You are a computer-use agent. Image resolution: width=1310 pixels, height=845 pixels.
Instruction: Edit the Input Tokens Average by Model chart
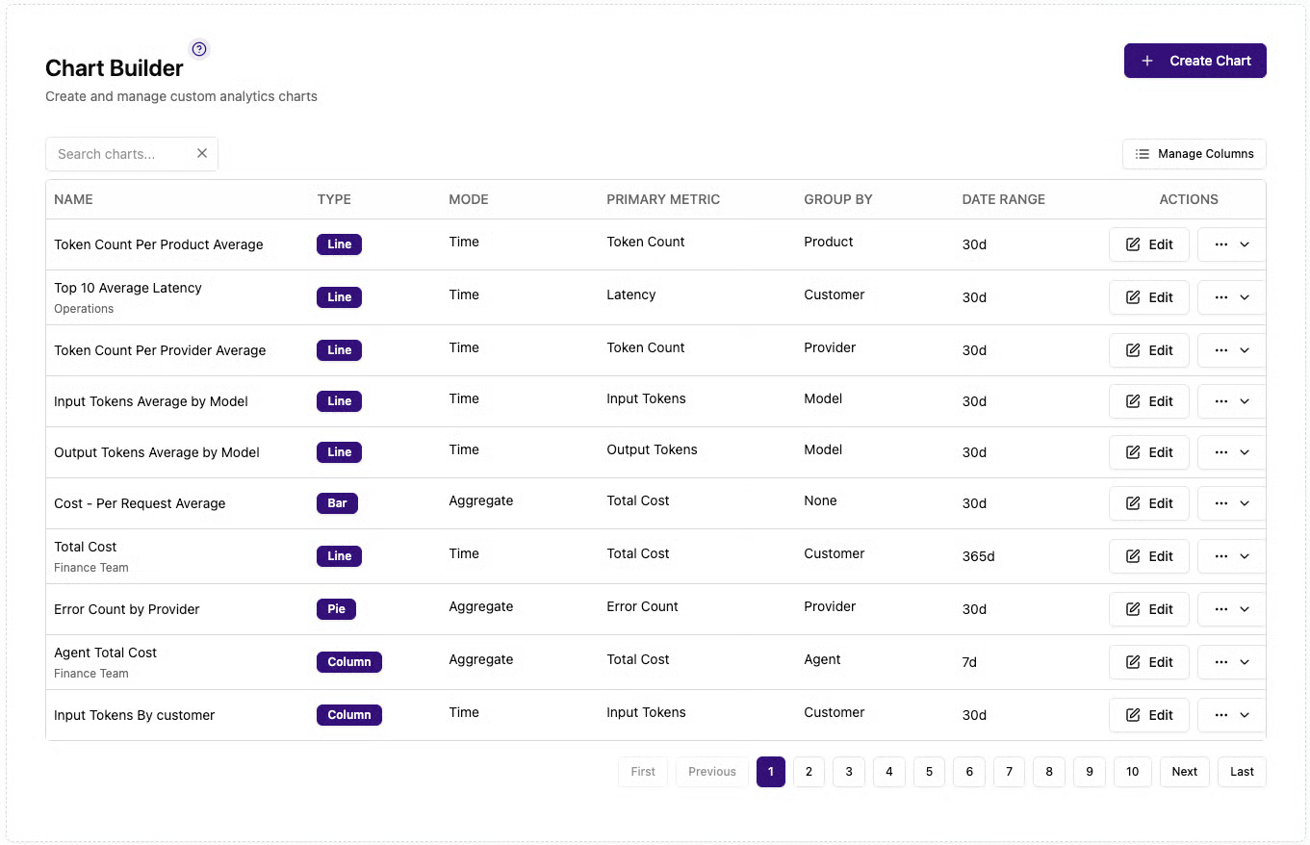(x=1149, y=401)
